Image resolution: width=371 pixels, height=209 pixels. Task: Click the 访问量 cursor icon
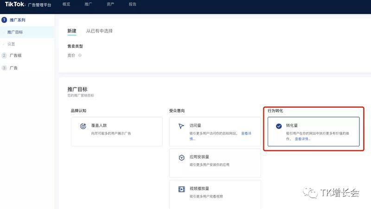(181, 126)
